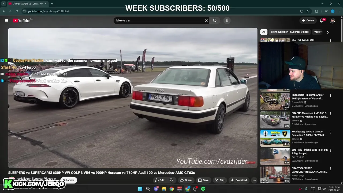Open Impossible Hill Climb Andler thumbnail

click(275, 102)
